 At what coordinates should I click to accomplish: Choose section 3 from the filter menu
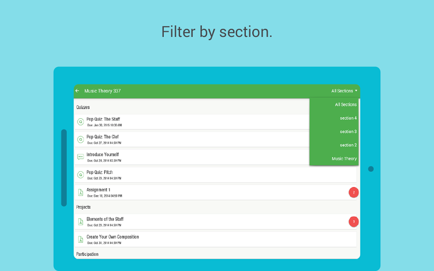348,132
